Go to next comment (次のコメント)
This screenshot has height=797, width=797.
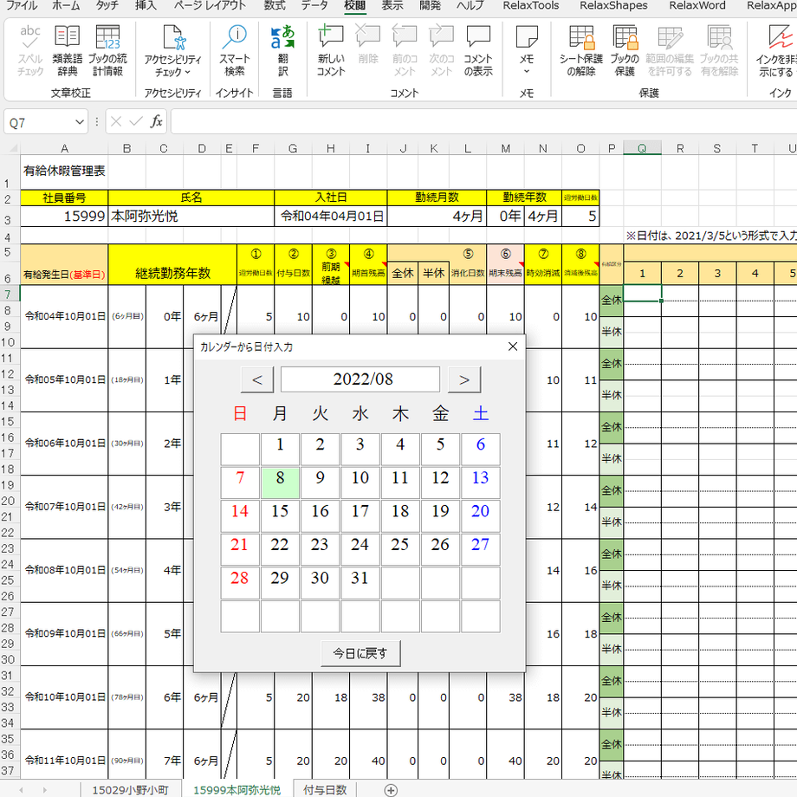tap(441, 50)
